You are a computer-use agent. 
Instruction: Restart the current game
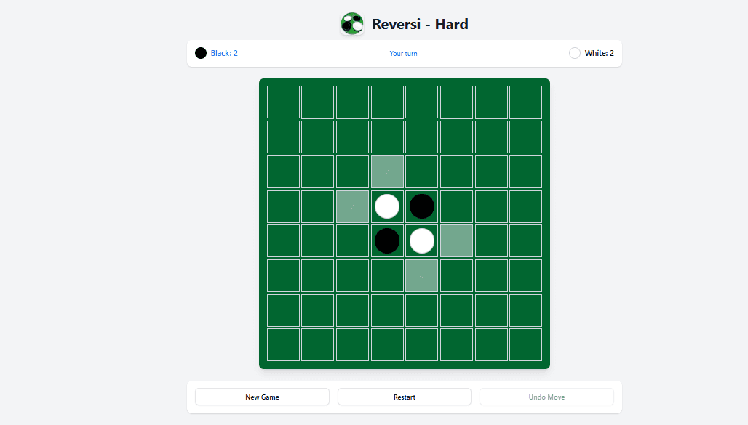coord(404,397)
